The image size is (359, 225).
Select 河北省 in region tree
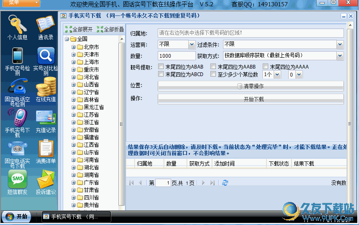pyautogui.click(x=91, y=77)
